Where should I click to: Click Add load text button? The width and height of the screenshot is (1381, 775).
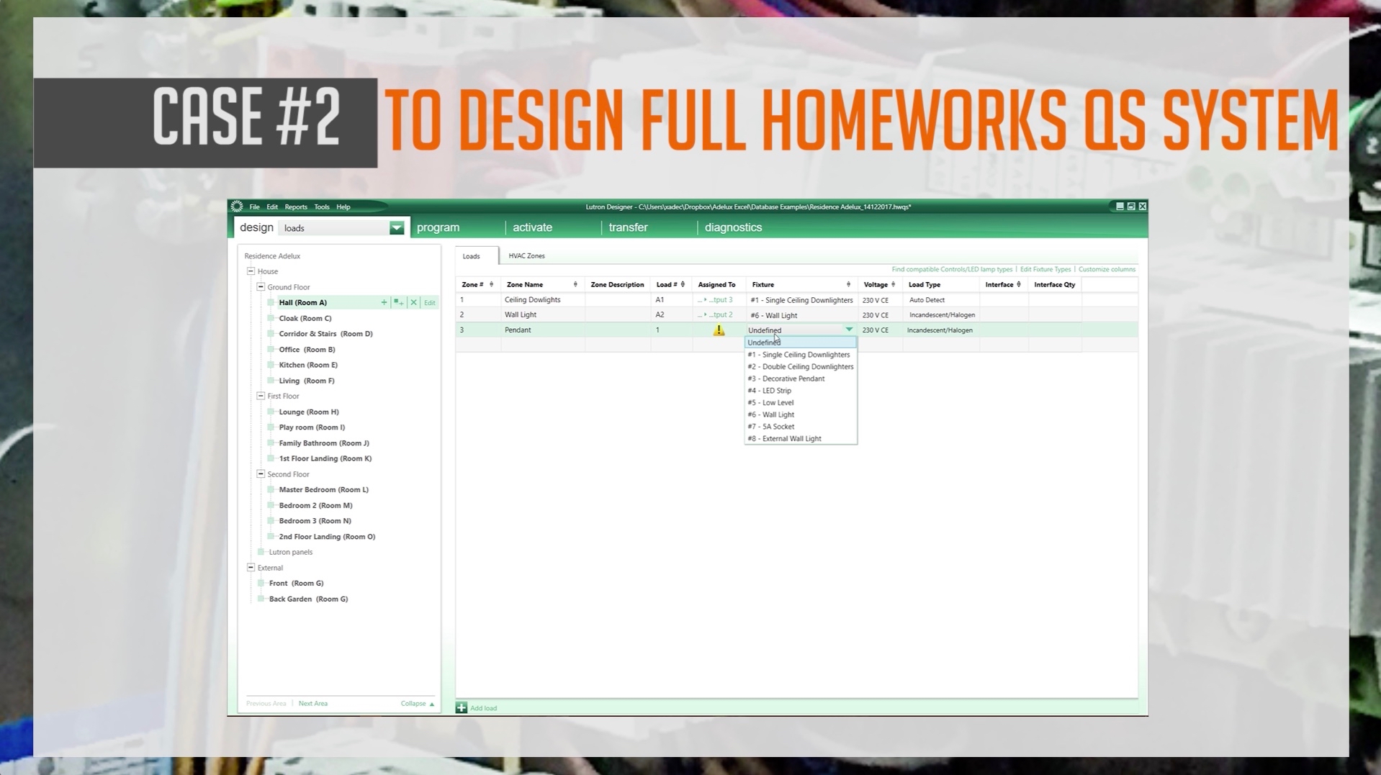pyautogui.click(x=483, y=709)
